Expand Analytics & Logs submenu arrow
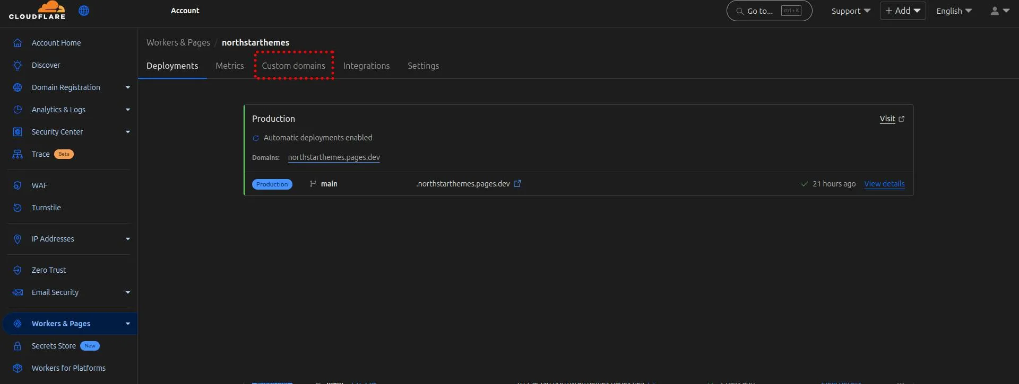Image resolution: width=1019 pixels, height=384 pixels. [128, 110]
